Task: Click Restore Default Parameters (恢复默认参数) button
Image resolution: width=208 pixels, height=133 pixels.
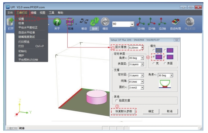Action: point(124,111)
